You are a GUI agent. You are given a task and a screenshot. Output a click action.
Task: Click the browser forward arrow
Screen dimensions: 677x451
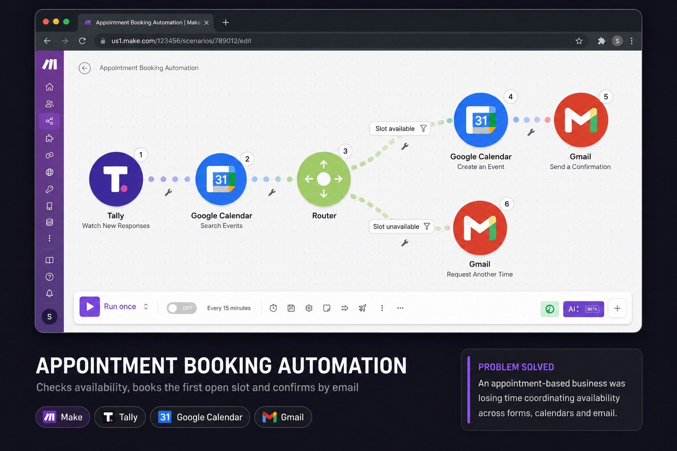pos(65,41)
